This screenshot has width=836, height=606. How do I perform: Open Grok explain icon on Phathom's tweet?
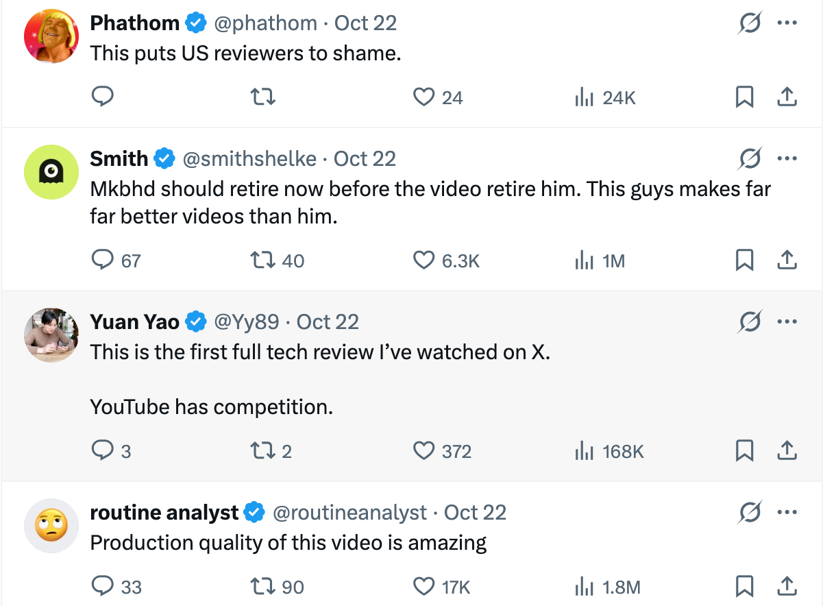tap(750, 23)
